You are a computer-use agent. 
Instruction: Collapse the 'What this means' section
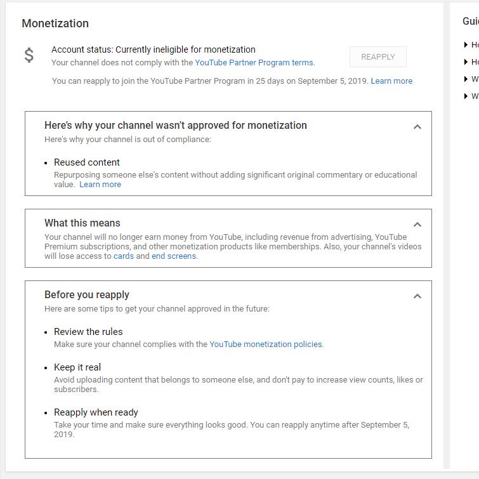pos(417,225)
